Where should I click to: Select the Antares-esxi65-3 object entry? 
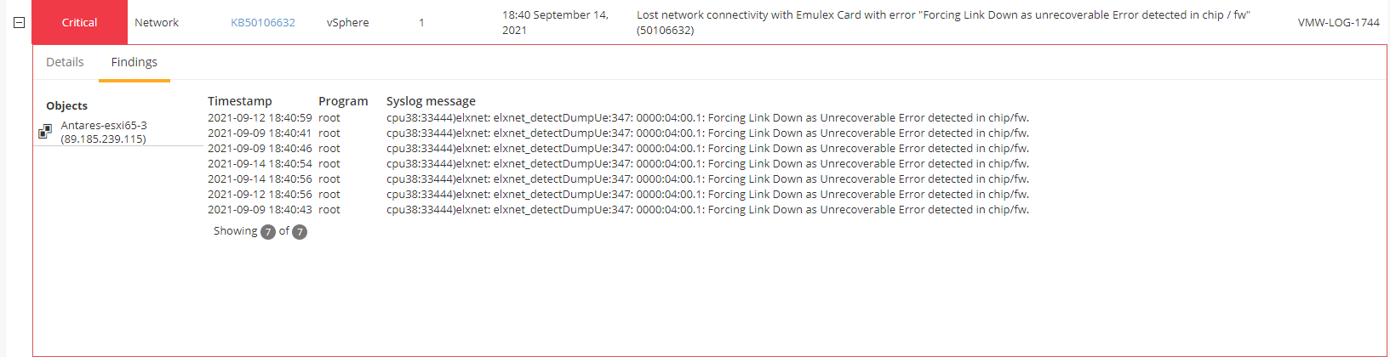tap(104, 132)
